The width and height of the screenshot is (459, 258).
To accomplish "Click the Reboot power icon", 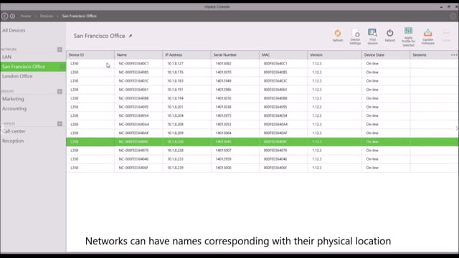I will 389,36.
